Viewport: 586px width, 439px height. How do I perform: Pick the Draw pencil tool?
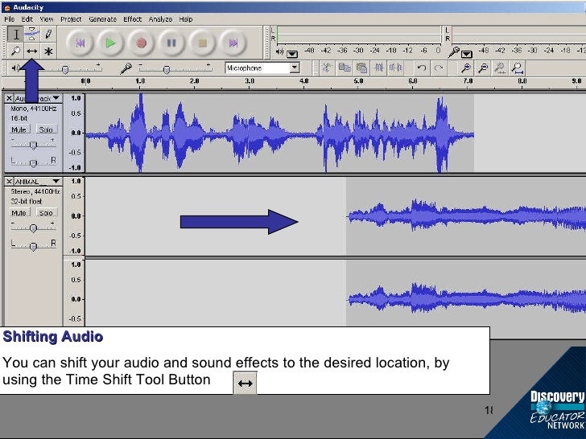point(48,34)
